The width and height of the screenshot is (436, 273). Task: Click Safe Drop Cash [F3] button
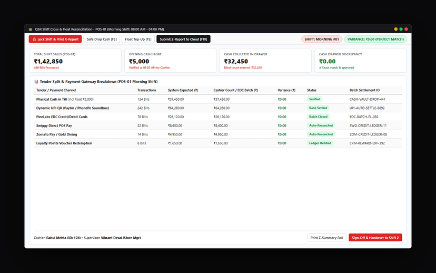pyautogui.click(x=102, y=39)
